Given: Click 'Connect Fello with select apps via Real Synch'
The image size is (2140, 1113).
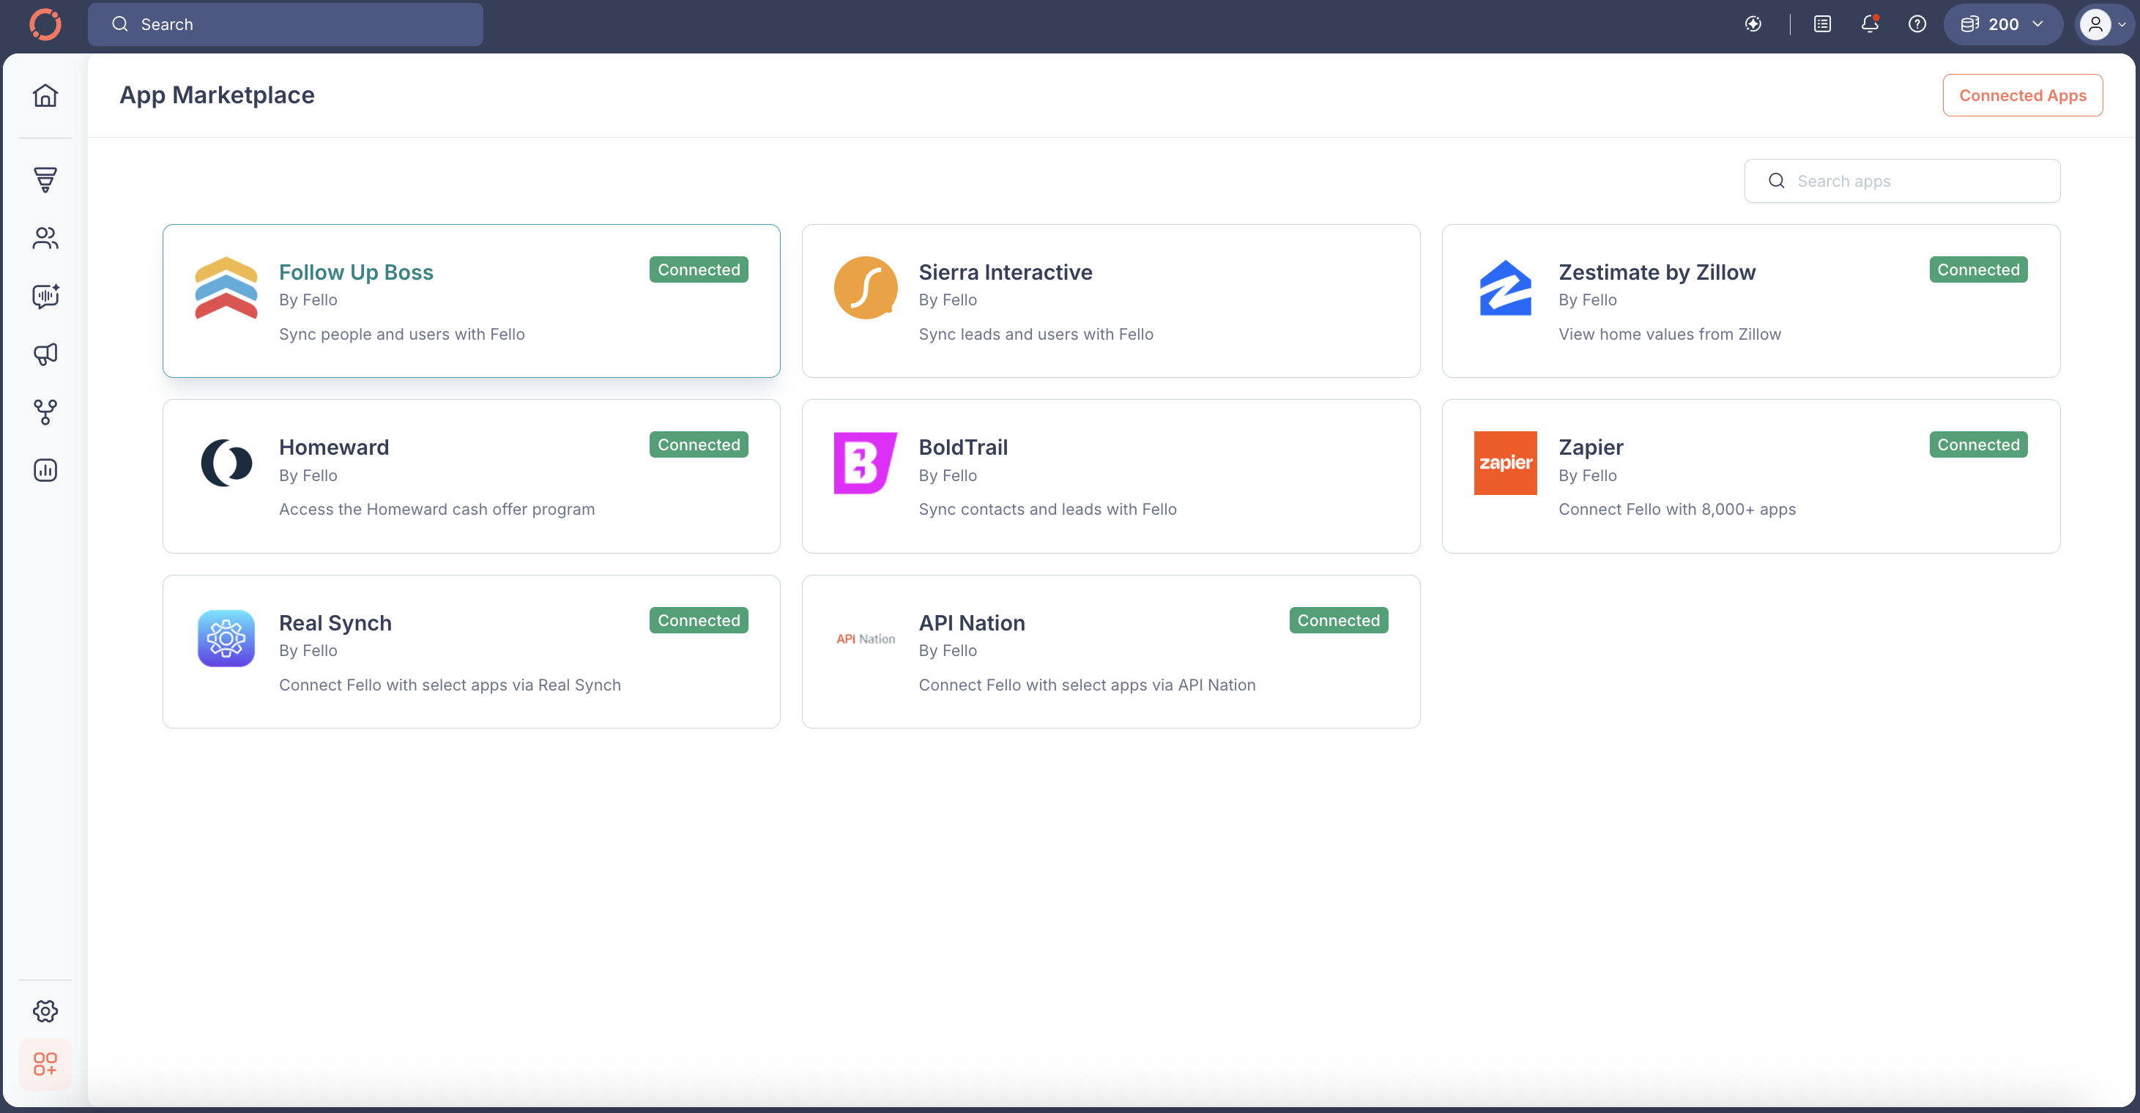Looking at the screenshot, I should 450,685.
